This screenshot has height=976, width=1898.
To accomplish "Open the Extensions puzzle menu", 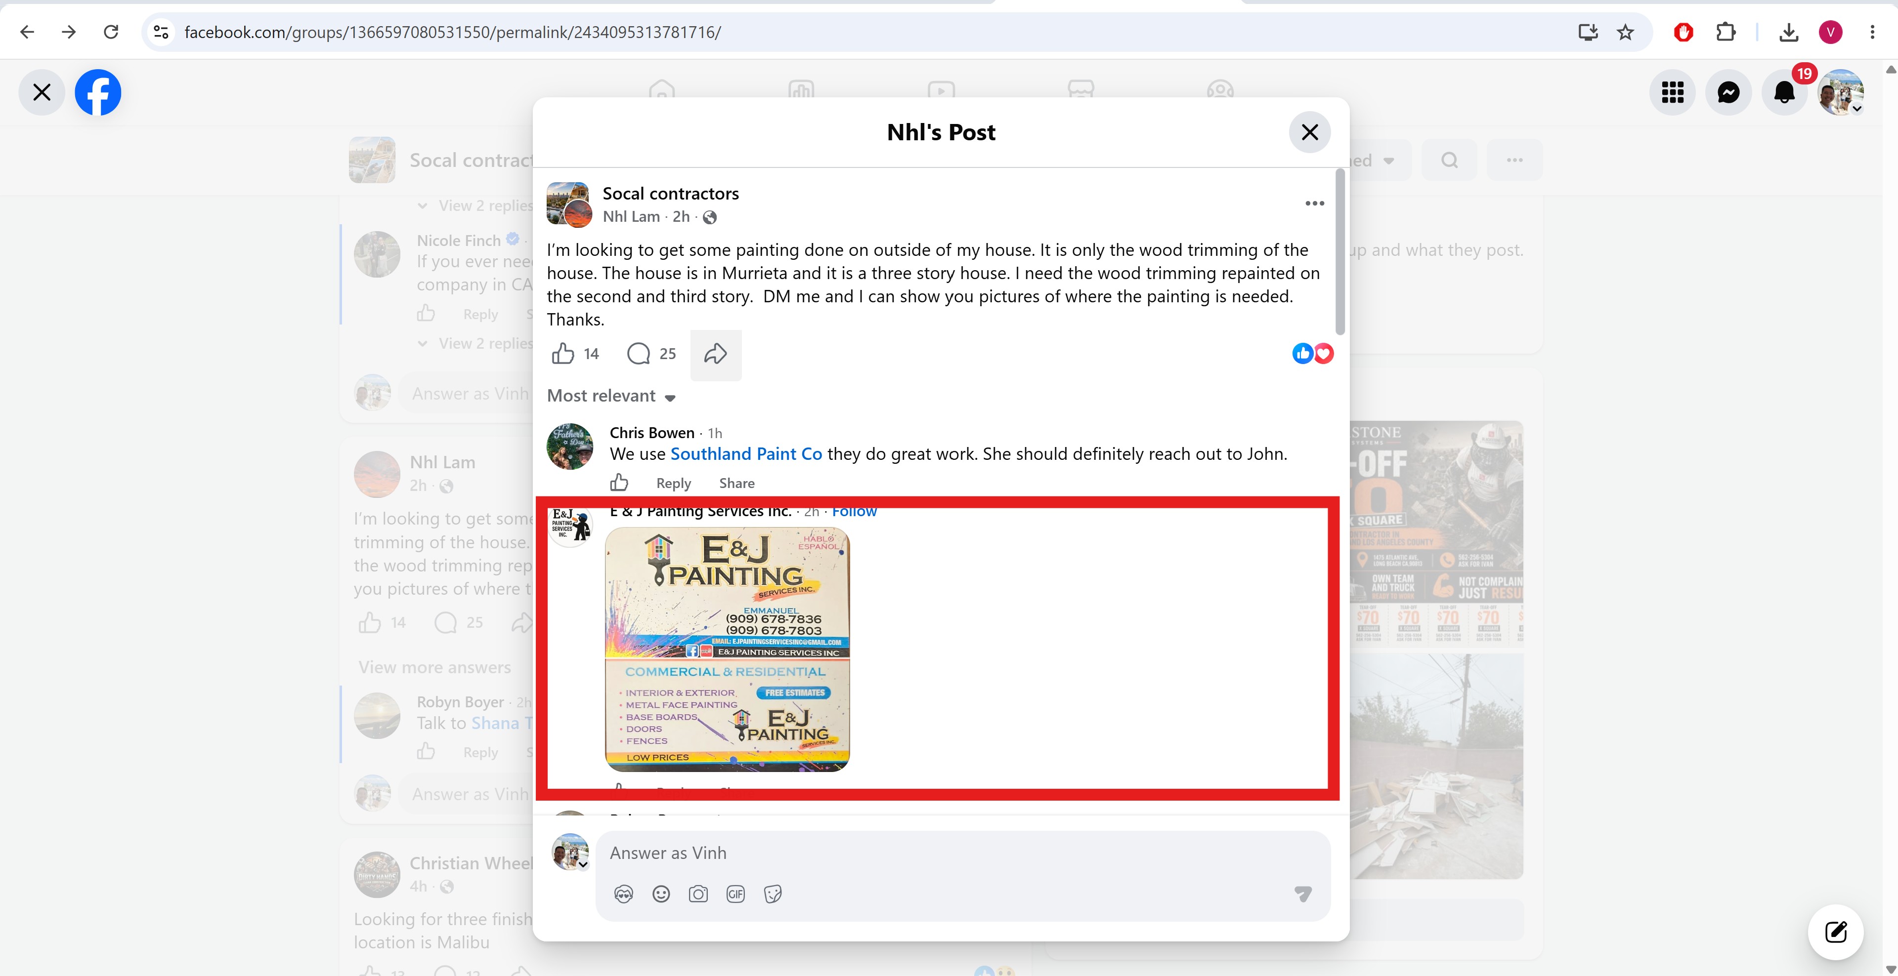I will (1725, 33).
